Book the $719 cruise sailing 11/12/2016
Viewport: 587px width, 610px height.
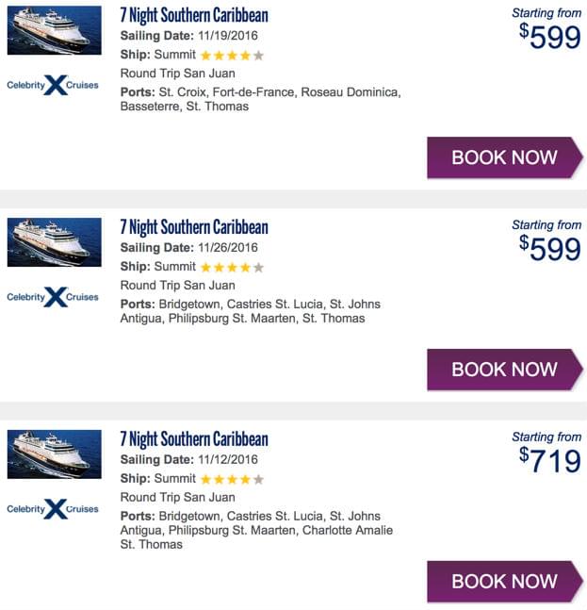(504, 582)
